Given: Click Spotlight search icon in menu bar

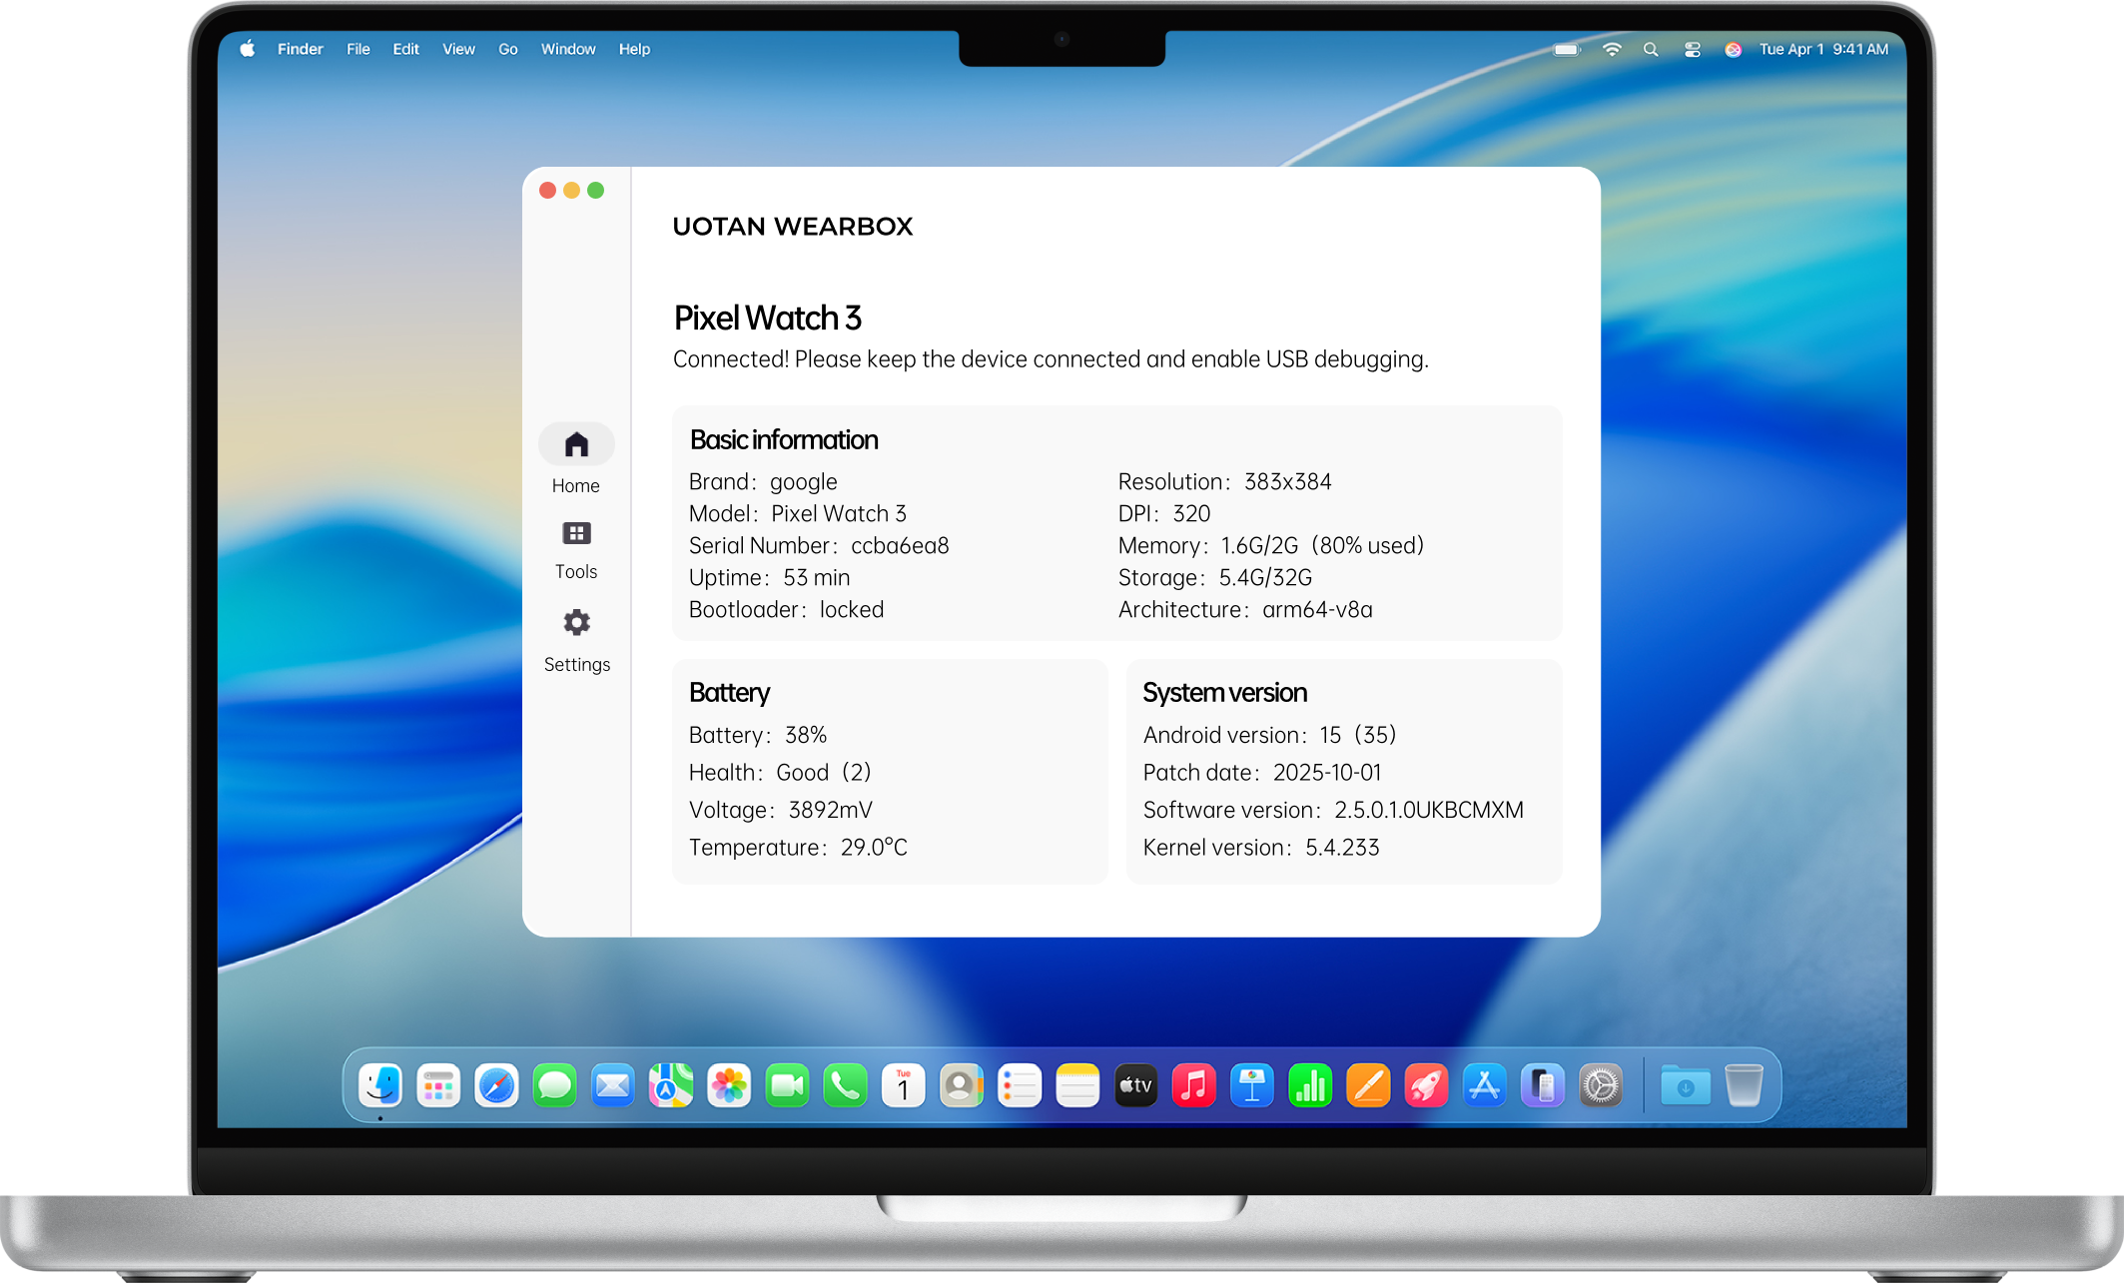Looking at the screenshot, I should (x=1651, y=49).
